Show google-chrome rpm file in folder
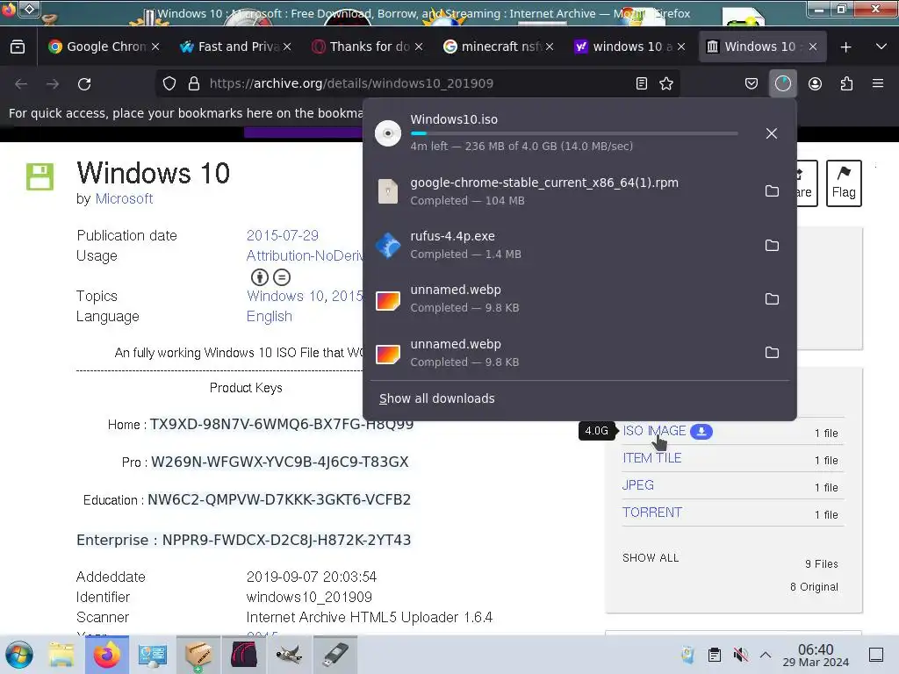 click(x=772, y=190)
